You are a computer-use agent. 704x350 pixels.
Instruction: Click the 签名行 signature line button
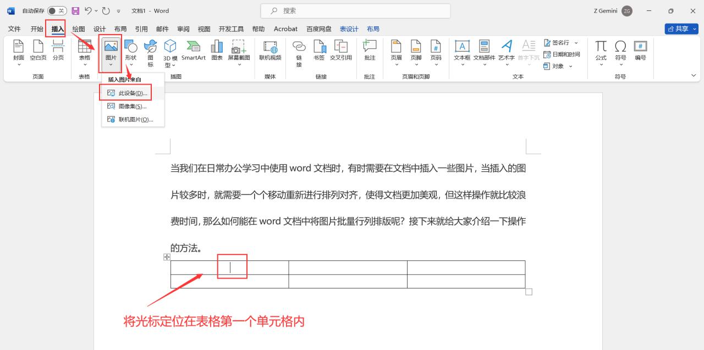point(561,42)
